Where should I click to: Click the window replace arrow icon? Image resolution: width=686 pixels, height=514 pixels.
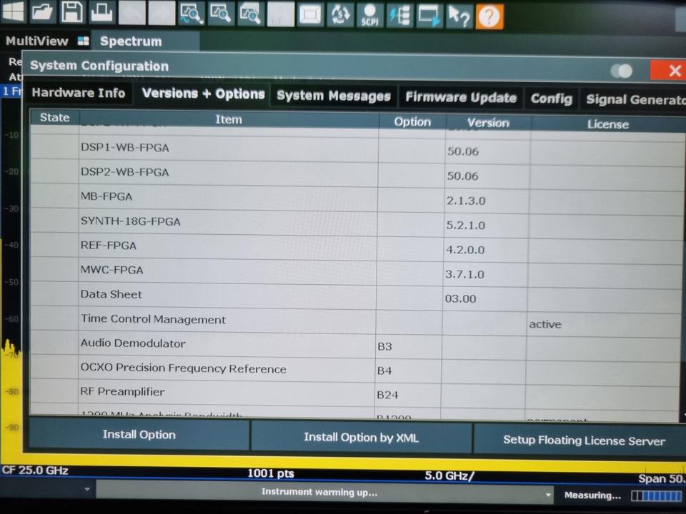pos(429,16)
